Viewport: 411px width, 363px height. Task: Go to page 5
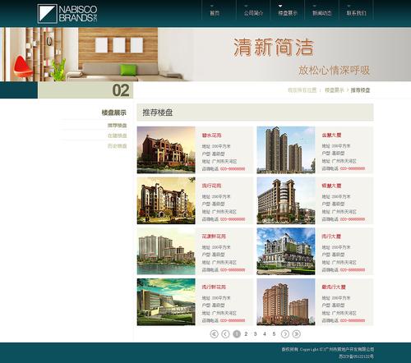[x=274, y=334]
